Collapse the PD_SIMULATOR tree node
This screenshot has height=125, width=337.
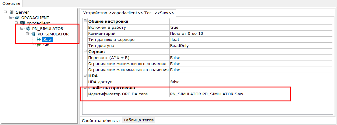pos(27,34)
